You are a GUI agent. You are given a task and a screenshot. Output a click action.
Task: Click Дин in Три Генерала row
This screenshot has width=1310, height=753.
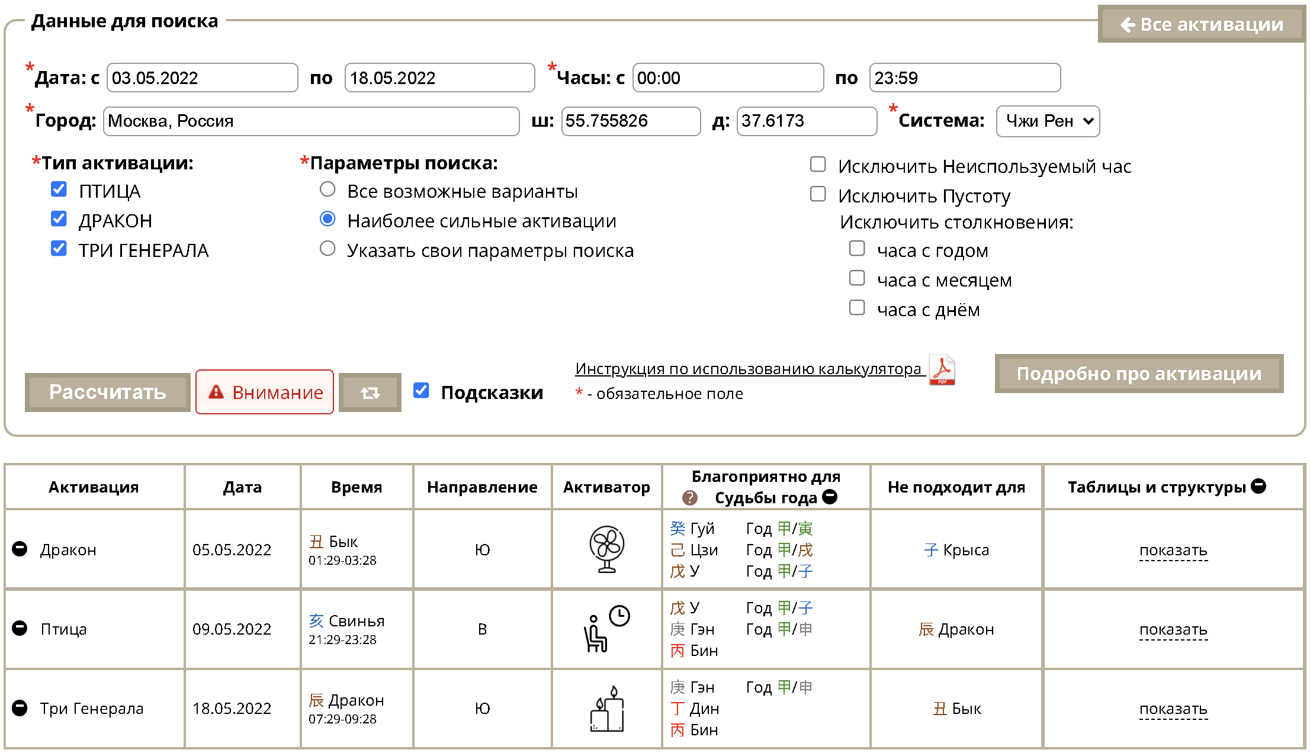click(695, 709)
